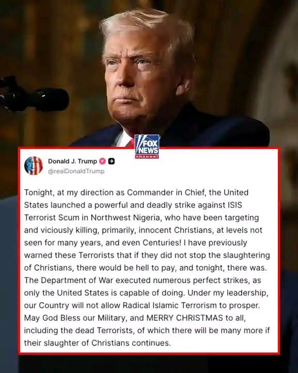Click the Fox News channel logo
This screenshot has height=373, width=298.
click(x=147, y=146)
